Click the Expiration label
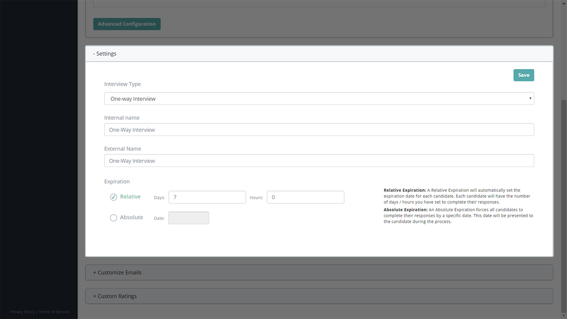The image size is (567, 319). coord(117,182)
